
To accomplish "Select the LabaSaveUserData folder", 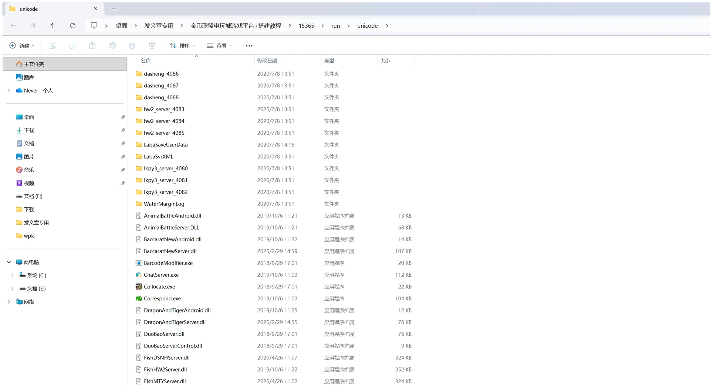I will [x=166, y=145].
